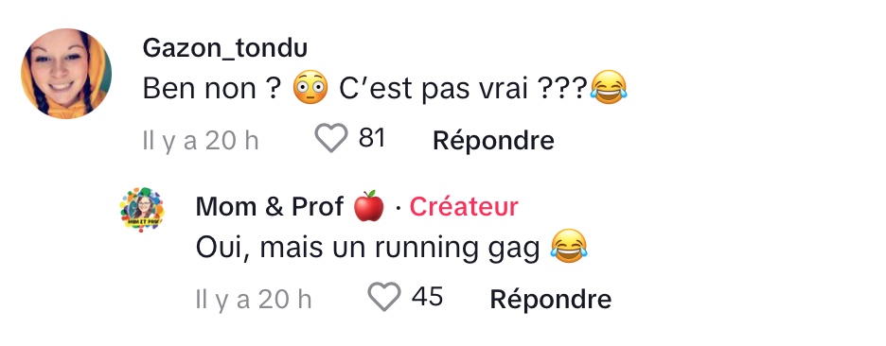Like Gazon_tondu's comment with the heart icon
The width and height of the screenshot is (886, 346).
330,139
